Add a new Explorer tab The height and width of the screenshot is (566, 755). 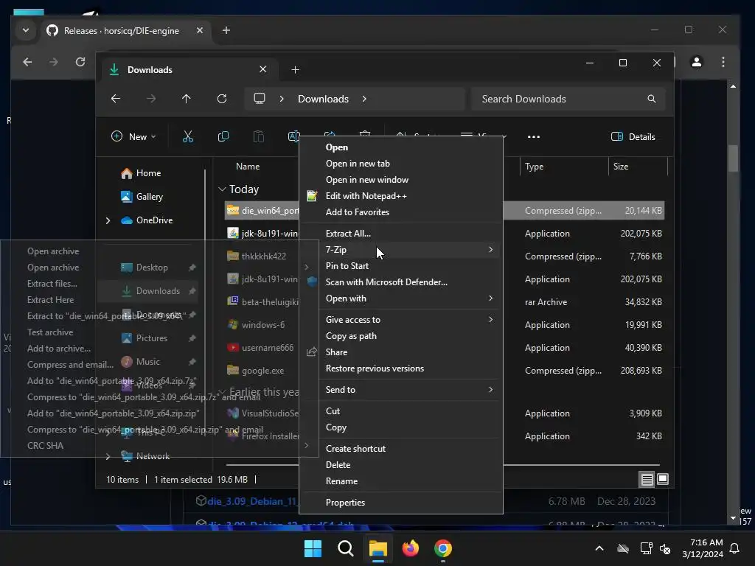click(x=295, y=70)
